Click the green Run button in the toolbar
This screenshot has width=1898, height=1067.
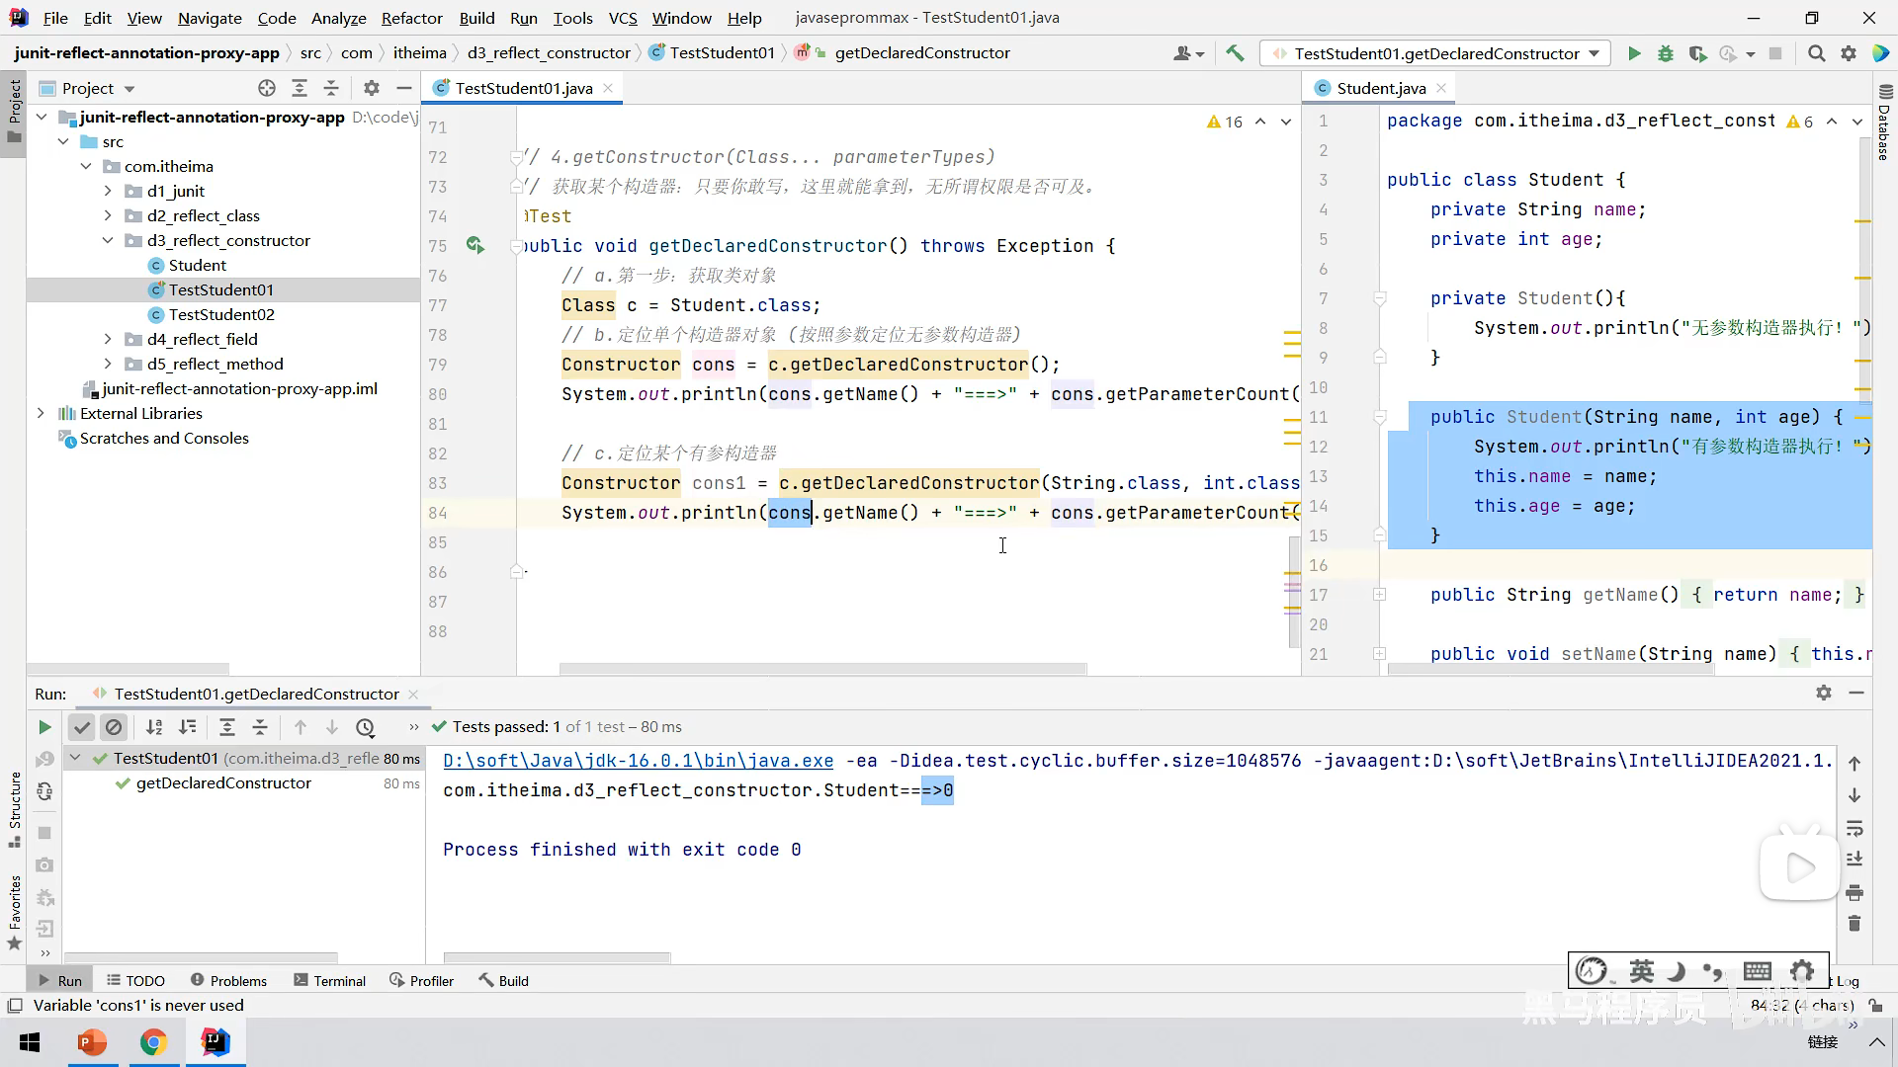[1634, 53]
